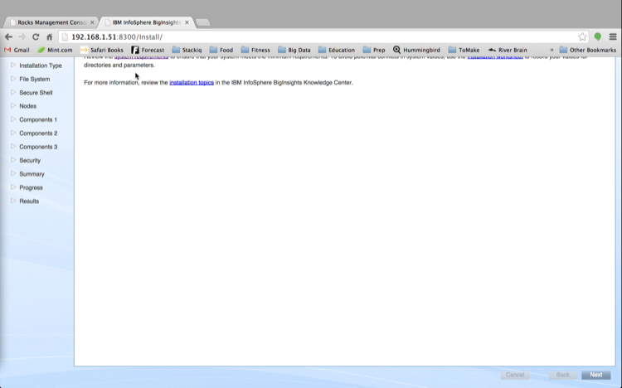Open the River Brain bookmark
The width and height of the screenshot is (622, 388).
(x=508, y=50)
